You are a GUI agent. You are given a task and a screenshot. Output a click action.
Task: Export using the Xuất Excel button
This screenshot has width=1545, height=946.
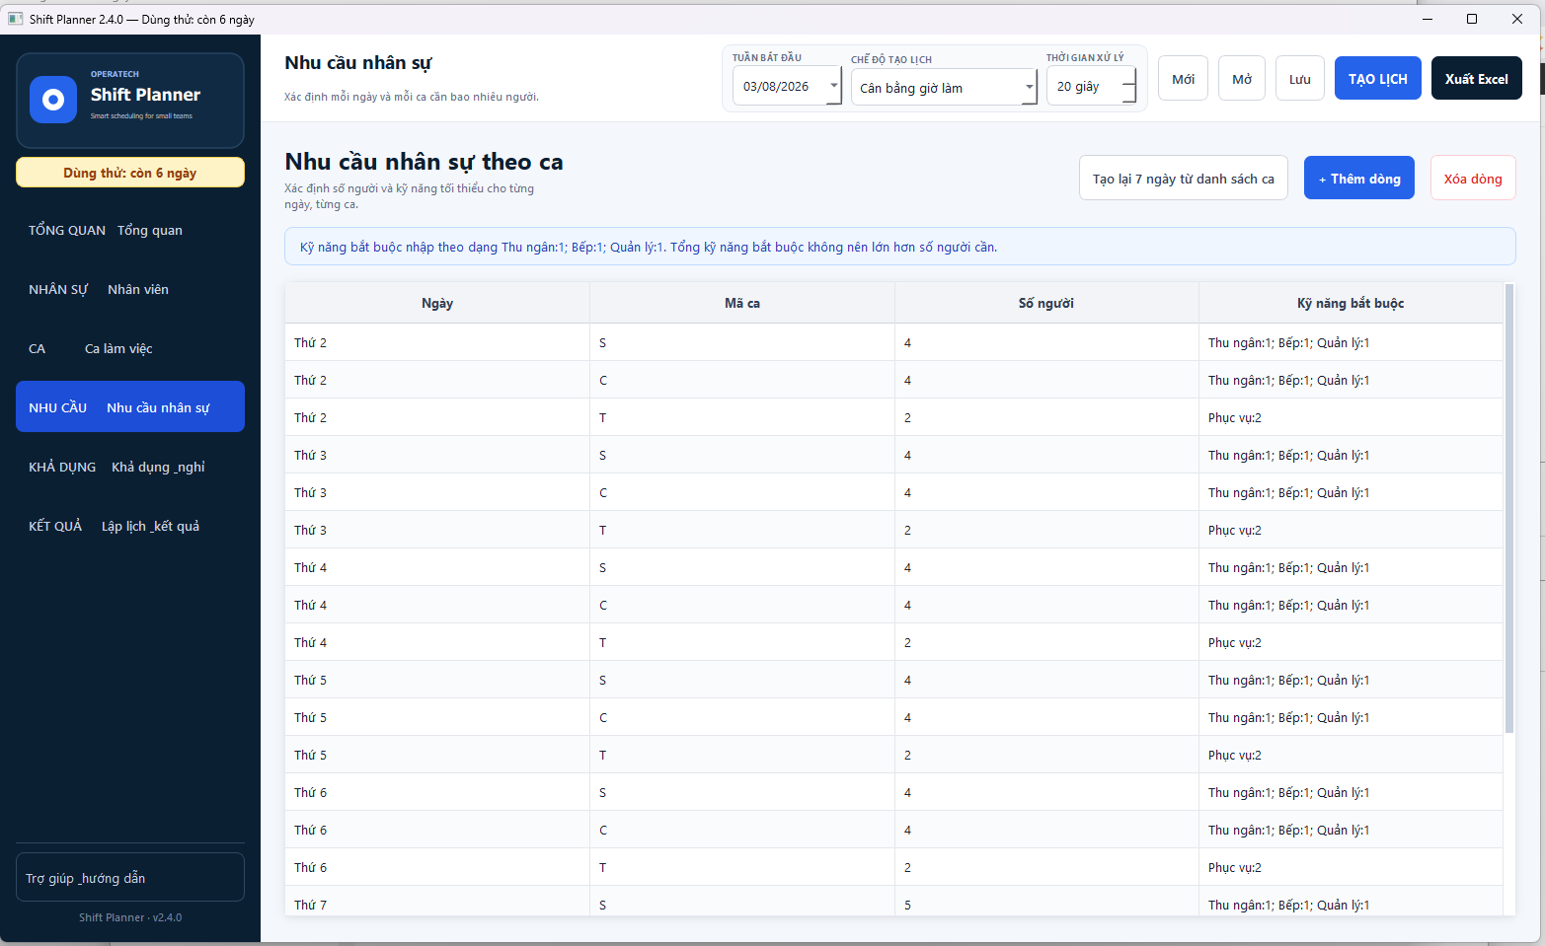tap(1477, 79)
